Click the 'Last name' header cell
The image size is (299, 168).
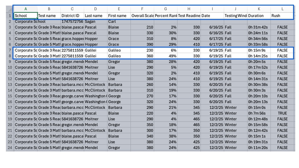pos(96,16)
